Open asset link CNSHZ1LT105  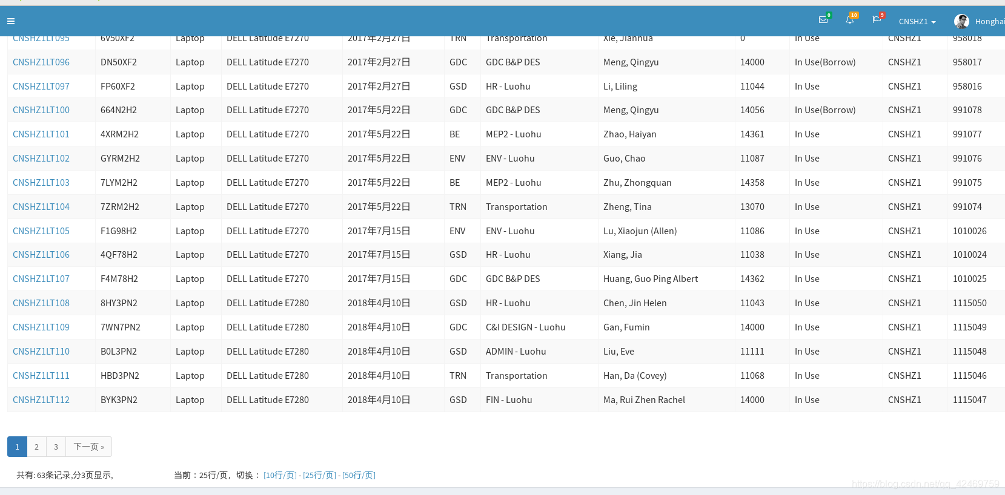[41, 231]
